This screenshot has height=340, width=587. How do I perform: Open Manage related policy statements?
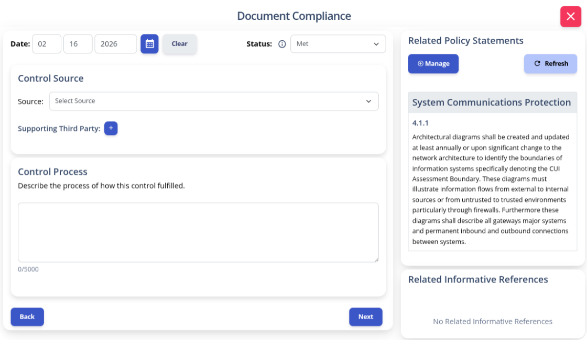433,63
